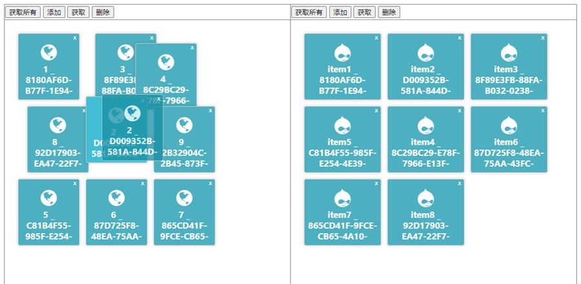The height and width of the screenshot is (284, 581).
Task: Click the left panel 删除 button
Action: (x=103, y=12)
